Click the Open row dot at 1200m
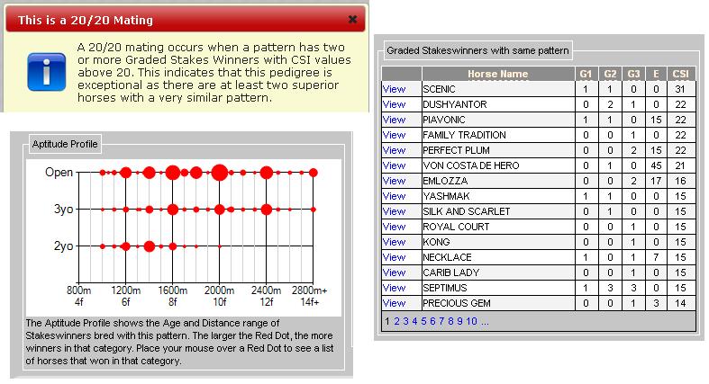 point(126,173)
